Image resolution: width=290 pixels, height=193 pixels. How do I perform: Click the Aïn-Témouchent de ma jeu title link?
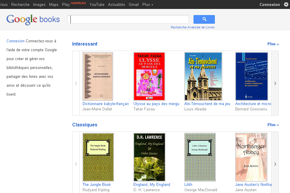207,104
